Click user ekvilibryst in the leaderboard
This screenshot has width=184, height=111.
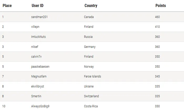point(38,86)
